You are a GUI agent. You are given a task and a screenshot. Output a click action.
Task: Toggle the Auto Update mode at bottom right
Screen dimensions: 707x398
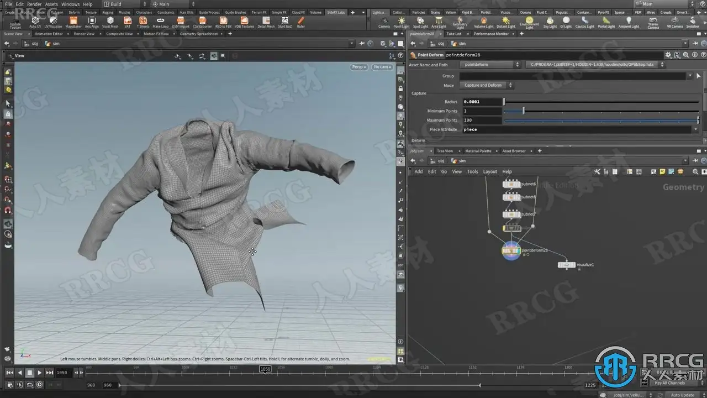click(683, 395)
